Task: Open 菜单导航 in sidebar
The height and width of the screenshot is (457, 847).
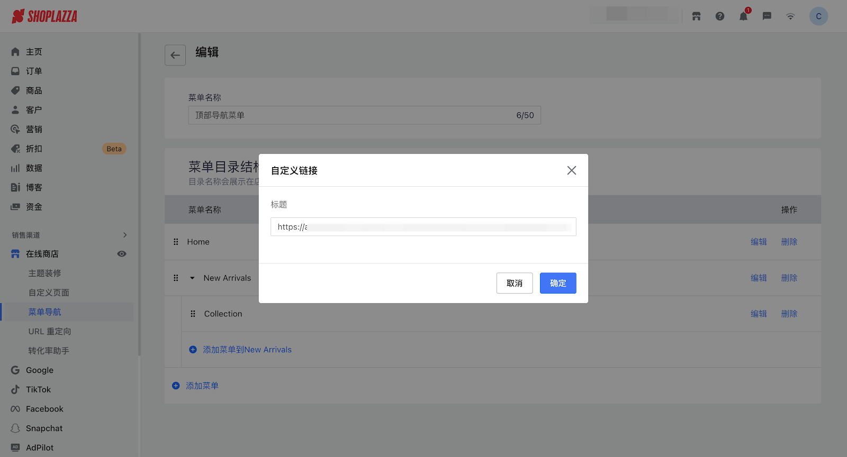Action: (45, 312)
